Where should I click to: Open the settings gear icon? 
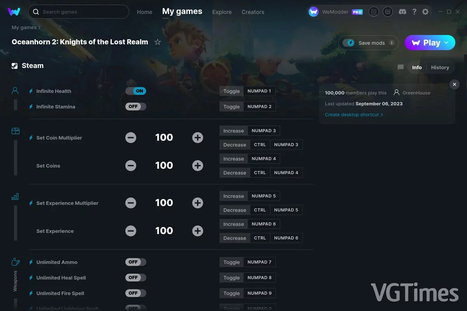pyautogui.click(x=425, y=12)
